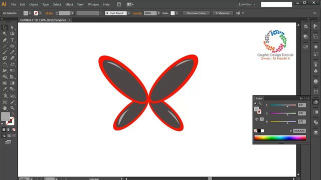The image size is (321, 180).
Task: Enable Draw Normal mode
Action: [x=4, y=135]
